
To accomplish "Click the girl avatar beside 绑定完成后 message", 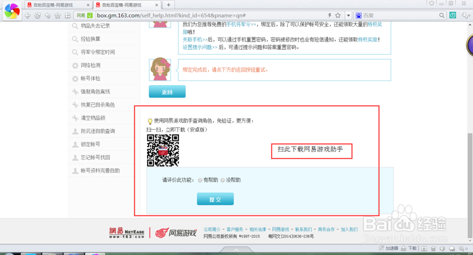I will click(160, 70).
